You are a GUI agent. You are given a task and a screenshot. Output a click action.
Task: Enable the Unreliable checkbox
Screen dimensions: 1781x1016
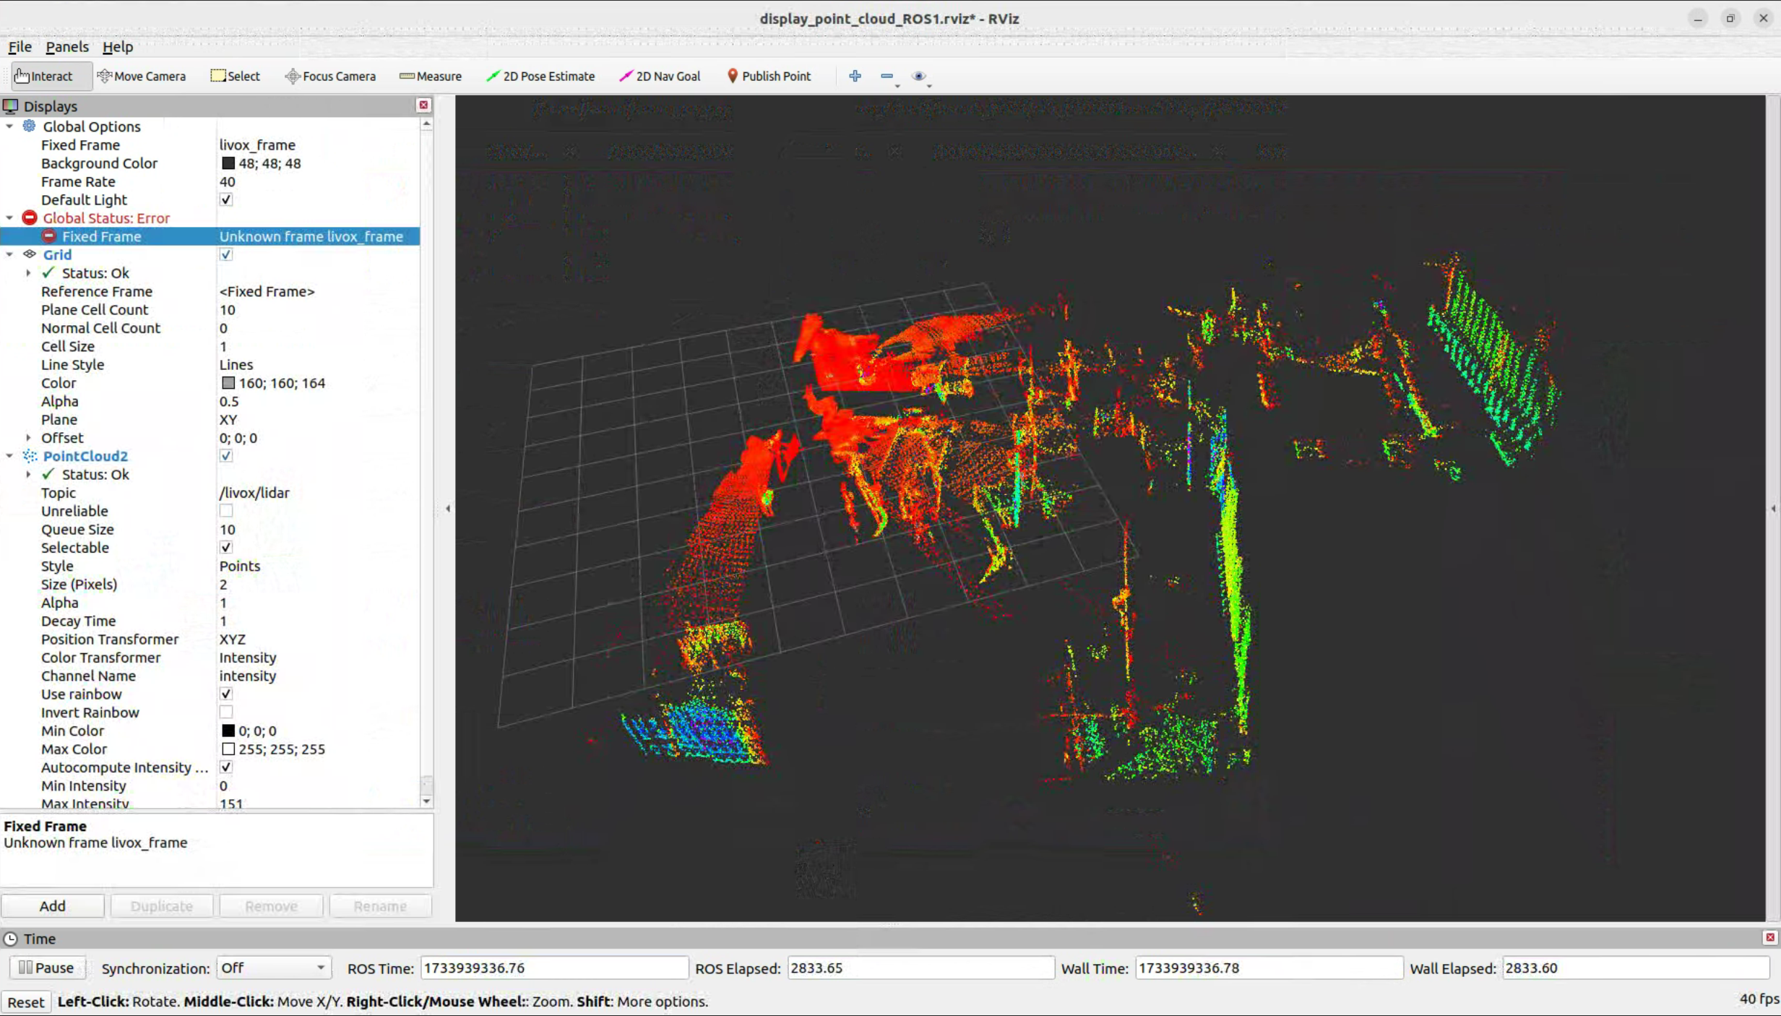point(226,511)
